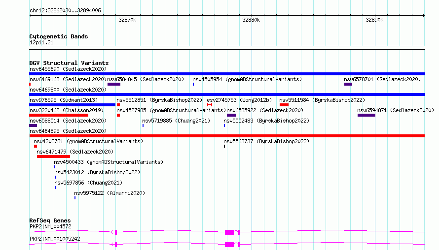The height and width of the screenshot is (250, 439).
Task: Click the long red bar under nsv6464895
Action: coord(227,136)
